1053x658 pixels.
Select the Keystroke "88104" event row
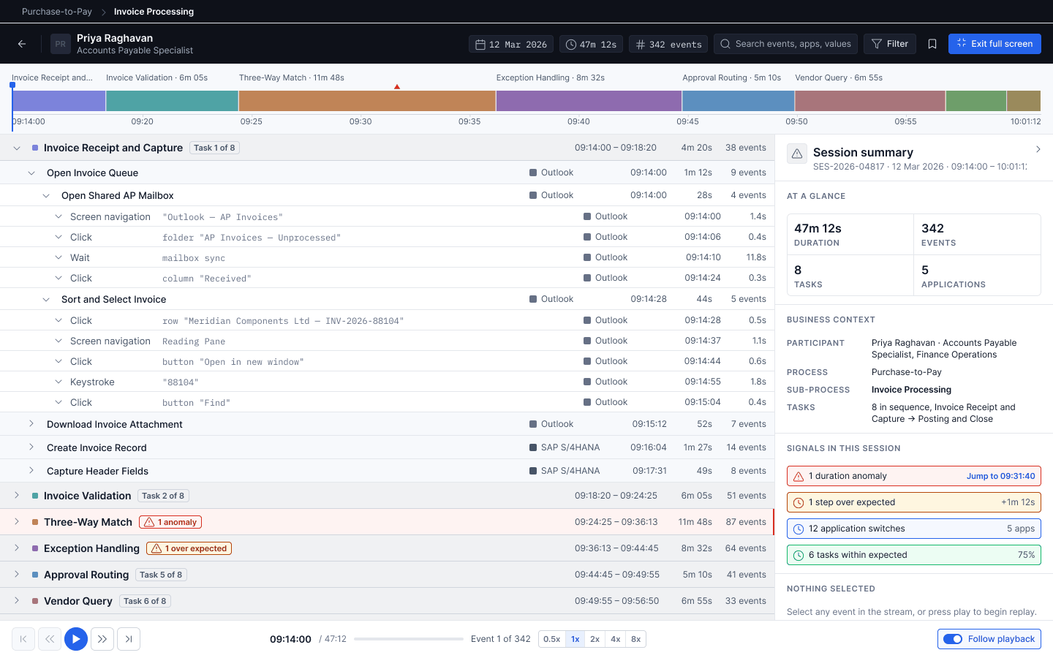click(x=387, y=382)
